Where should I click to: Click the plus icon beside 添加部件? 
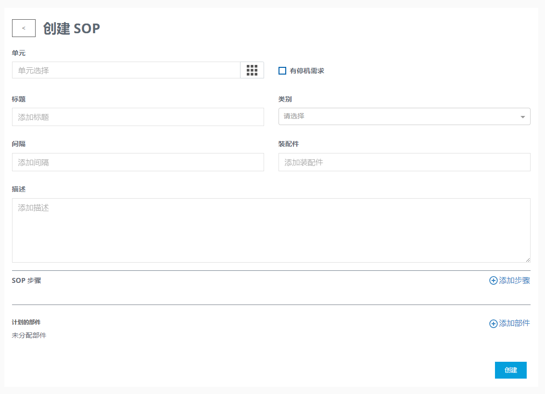pos(493,324)
